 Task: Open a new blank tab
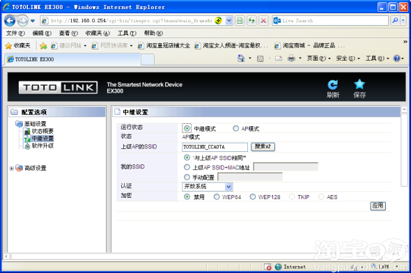(148, 59)
